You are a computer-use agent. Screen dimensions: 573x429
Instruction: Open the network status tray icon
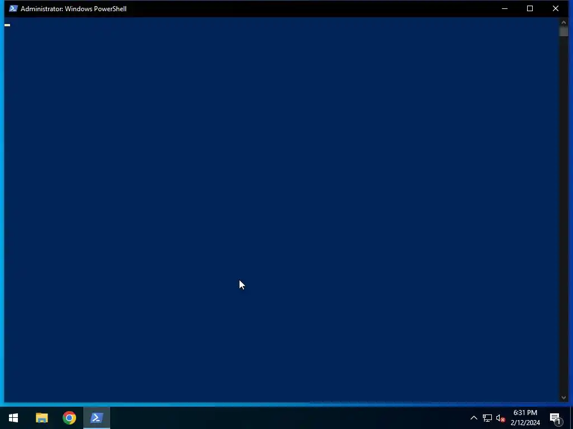pos(487,418)
